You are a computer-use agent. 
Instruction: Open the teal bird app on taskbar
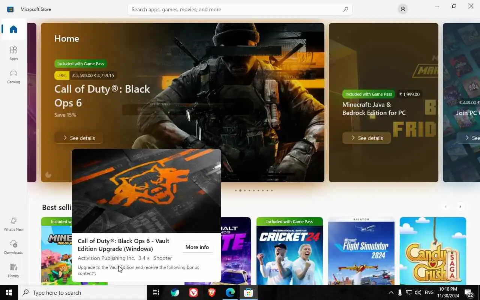175,292
